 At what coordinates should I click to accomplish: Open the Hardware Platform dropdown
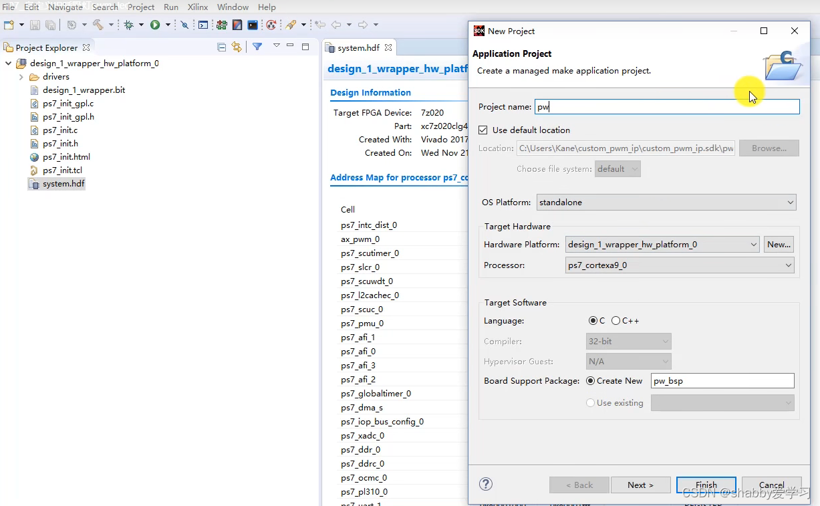pos(662,245)
